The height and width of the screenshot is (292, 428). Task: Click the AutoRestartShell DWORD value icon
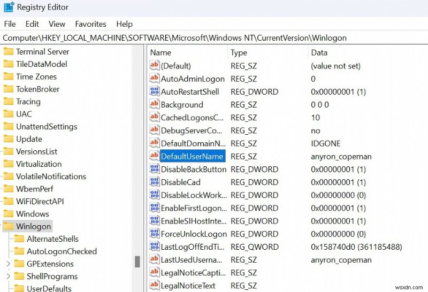pos(155,91)
